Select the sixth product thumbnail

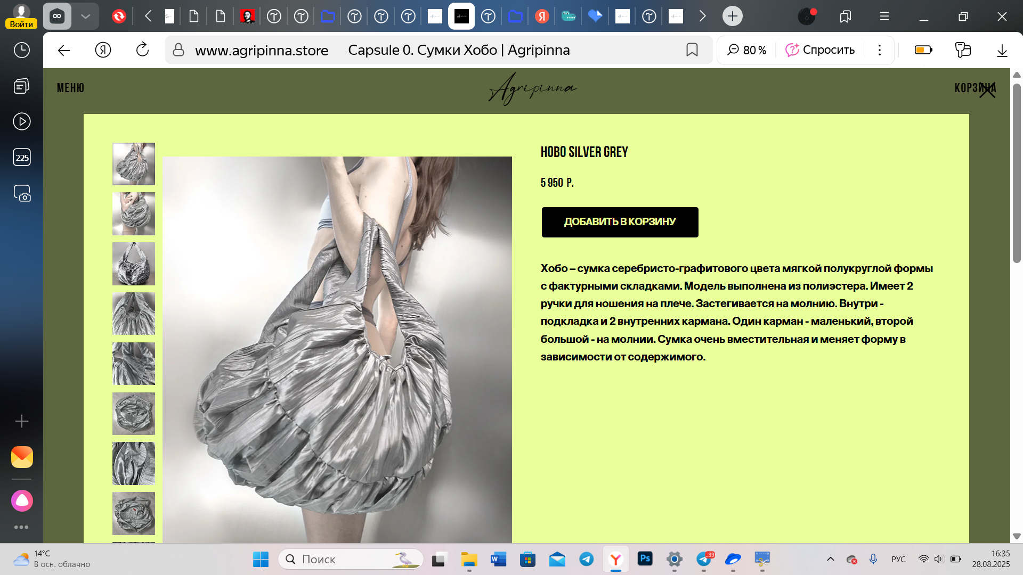(x=134, y=414)
